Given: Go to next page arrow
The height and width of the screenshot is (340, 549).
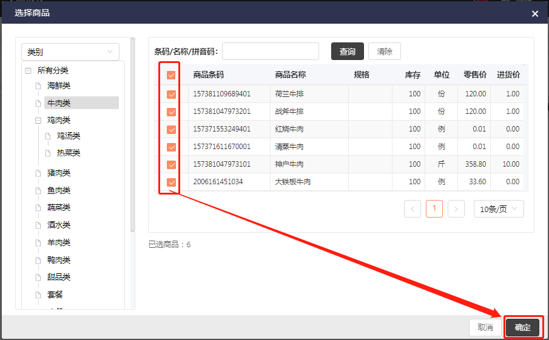Looking at the screenshot, I should pyautogui.click(x=456, y=209).
